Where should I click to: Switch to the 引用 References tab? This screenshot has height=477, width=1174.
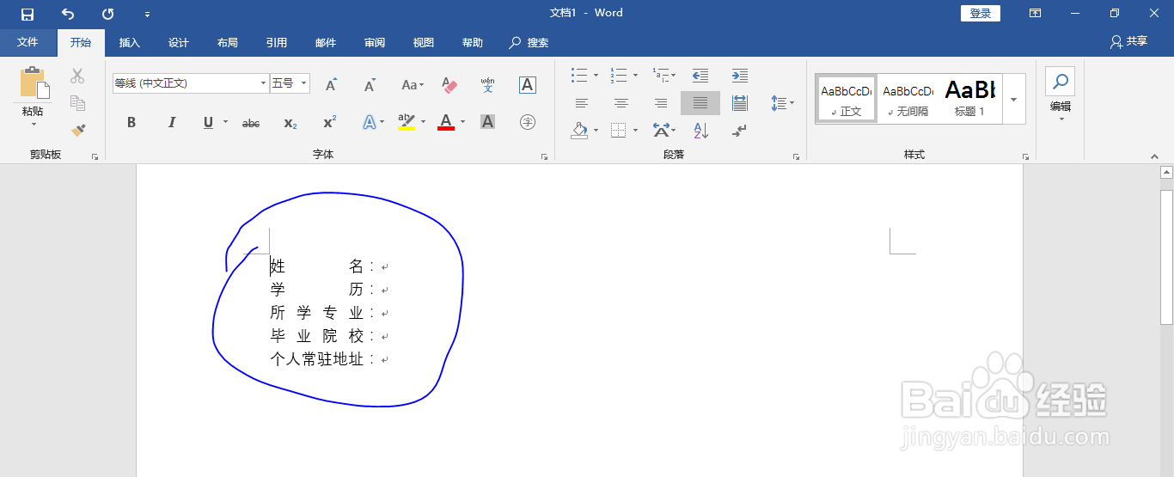point(277,43)
